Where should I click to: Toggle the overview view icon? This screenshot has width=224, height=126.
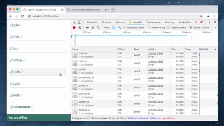click(119, 28)
